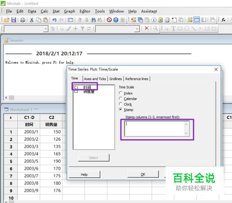
Task: Click cell with value 190
Action: click(x=51, y=161)
